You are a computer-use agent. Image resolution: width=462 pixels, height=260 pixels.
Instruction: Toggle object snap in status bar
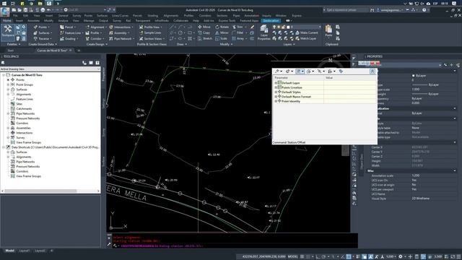(349, 257)
